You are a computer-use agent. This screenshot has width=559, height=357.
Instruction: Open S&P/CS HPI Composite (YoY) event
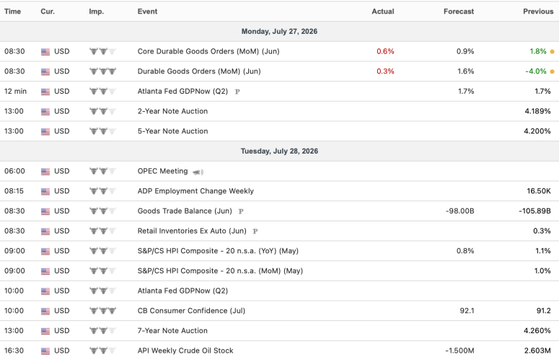pyautogui.click(x=218, y=251)
